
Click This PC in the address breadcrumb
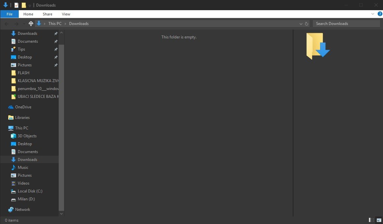55,24
